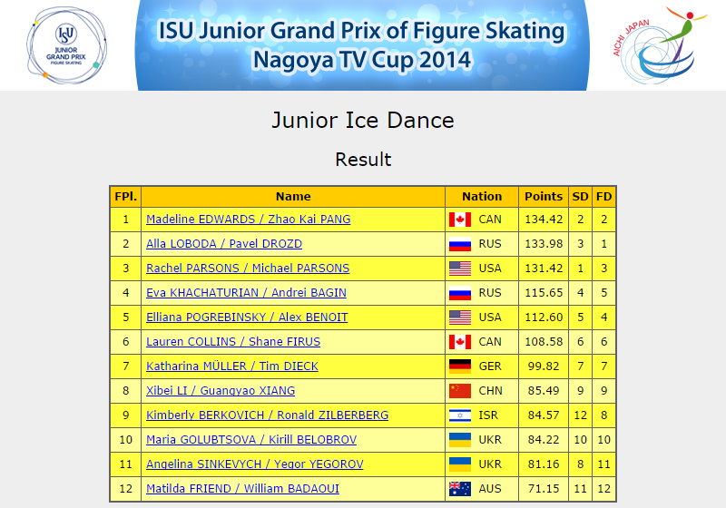Open Angelina SINKEVYCH / Yegor YEGOROV link
This screenshot has height=508, width=726.
coord(255,464)
